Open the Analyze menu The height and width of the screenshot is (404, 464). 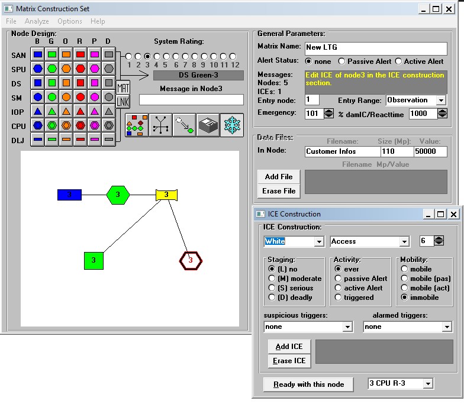[37, 21]
